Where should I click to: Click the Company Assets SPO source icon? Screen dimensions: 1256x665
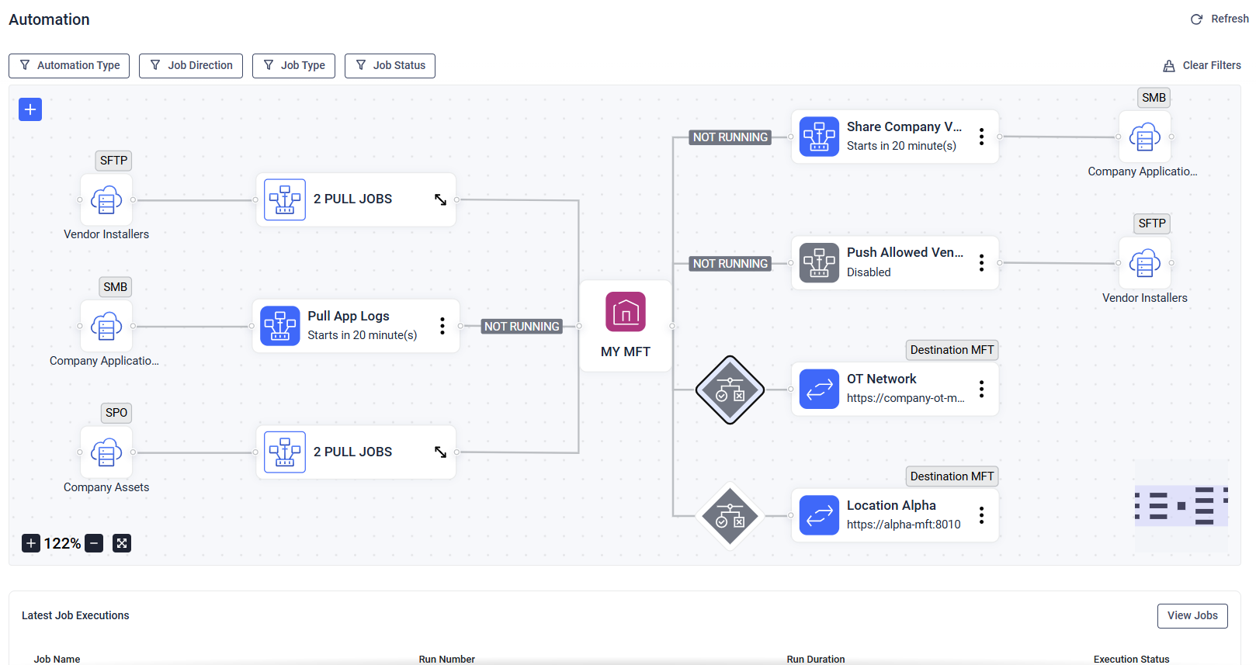pos(106,452)
